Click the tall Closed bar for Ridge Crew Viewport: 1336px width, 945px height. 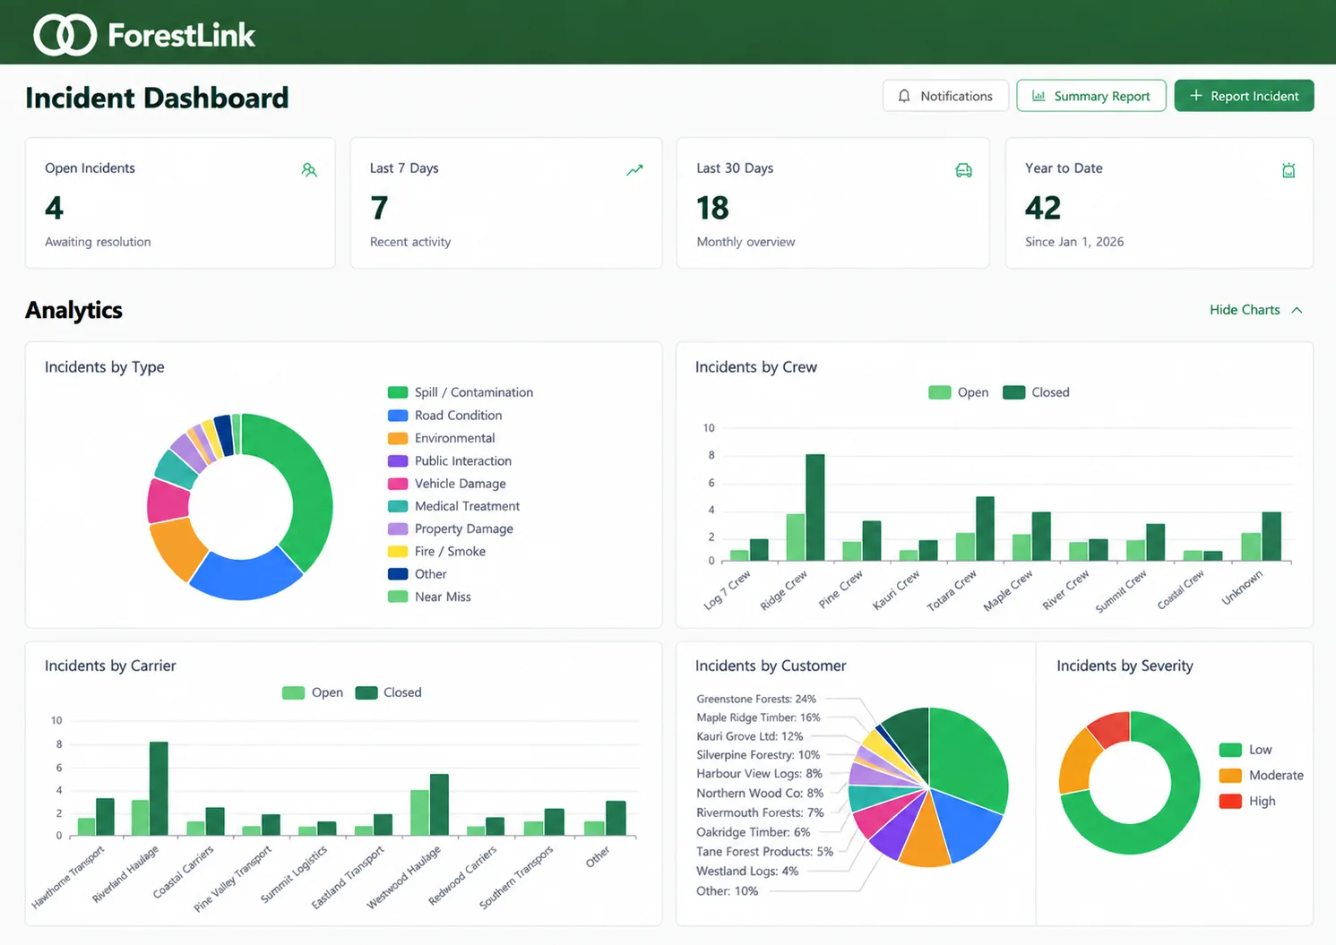[x=815, y=507]
